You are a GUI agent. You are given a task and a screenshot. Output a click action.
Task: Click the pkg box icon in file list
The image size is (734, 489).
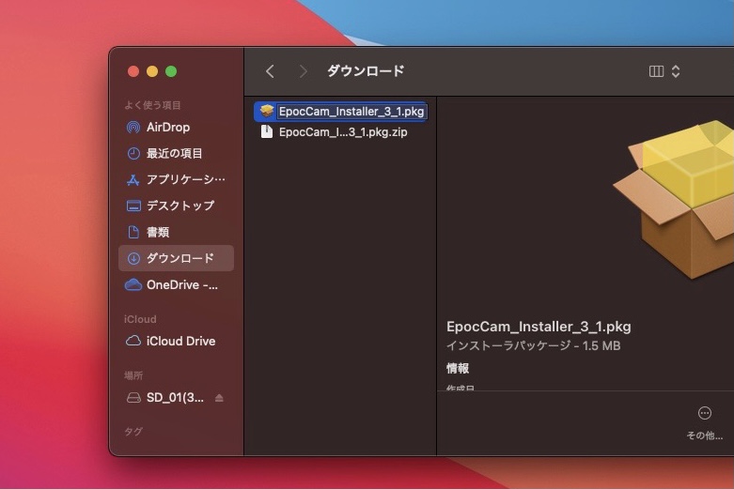coord(267,112)
